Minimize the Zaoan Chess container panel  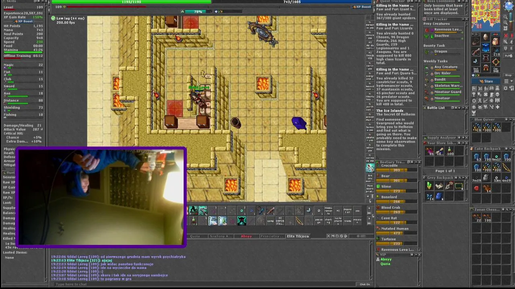(x=511, y=210)
